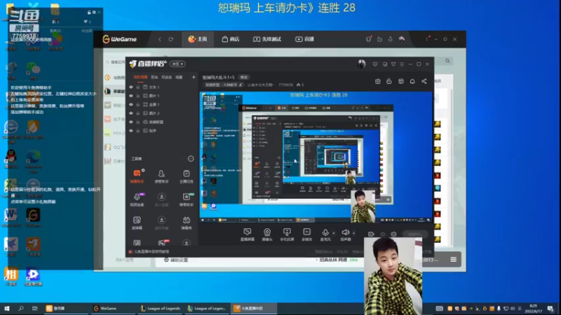Click the unlock icon in room info bar
The width and height of the screenshot is (561, 315).
point(389,81)
